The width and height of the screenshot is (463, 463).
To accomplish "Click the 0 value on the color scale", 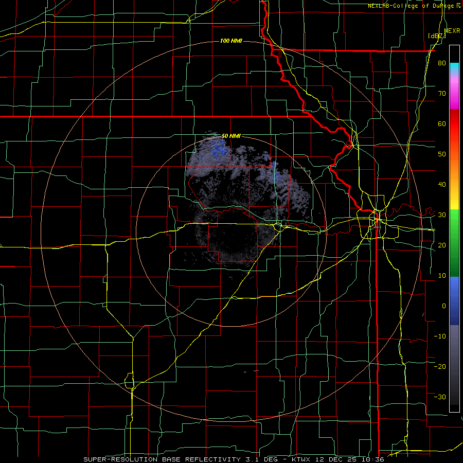I will coord(444,306).
